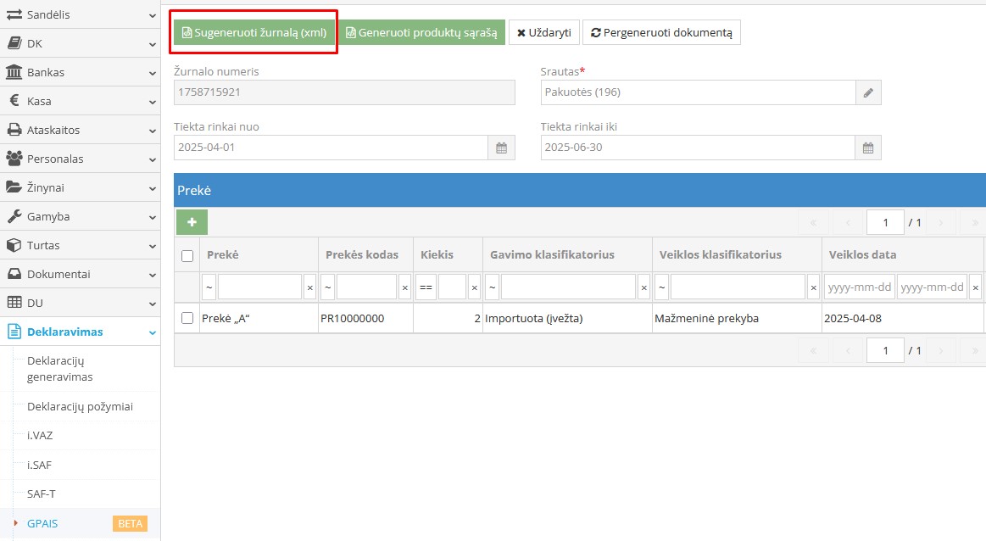Image resolution: width=986 pixels, height=541 pixels.
Task: Clear the Prekės kodas filter with x
Action: coord(404,287)
